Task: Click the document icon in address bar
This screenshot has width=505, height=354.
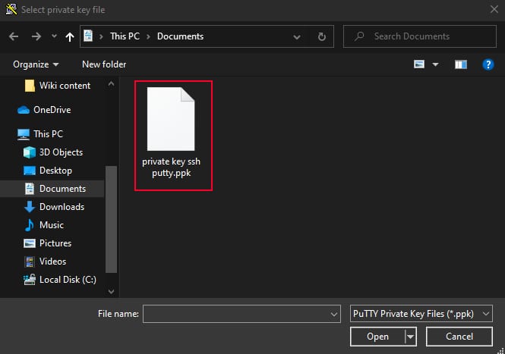Action: coord(88,36)
